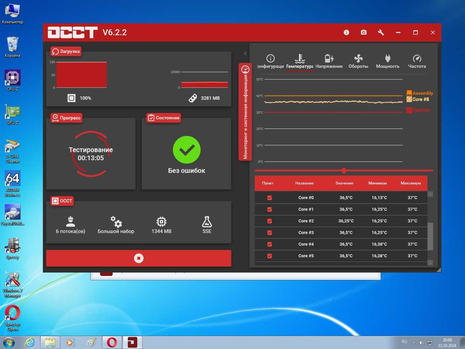Click the RAM usage 3281 MB icon
This screenshot has width=465, height=349.
(x=193, y=98)
